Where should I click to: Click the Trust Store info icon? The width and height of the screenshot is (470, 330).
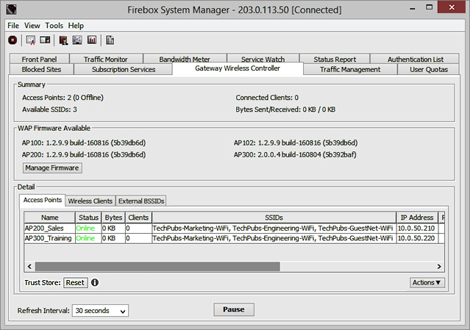pos(95,282)
